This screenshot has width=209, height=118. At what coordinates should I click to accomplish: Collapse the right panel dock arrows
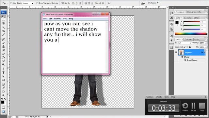point(207,8)
